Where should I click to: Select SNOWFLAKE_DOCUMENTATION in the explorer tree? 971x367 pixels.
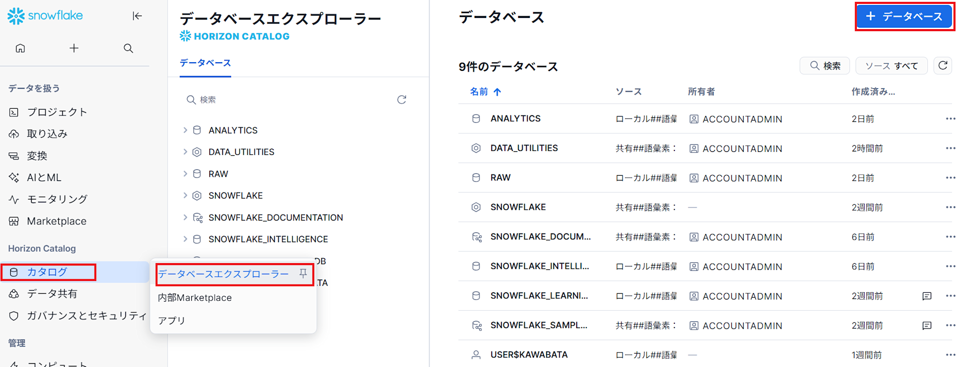click(x=276, y=217)
